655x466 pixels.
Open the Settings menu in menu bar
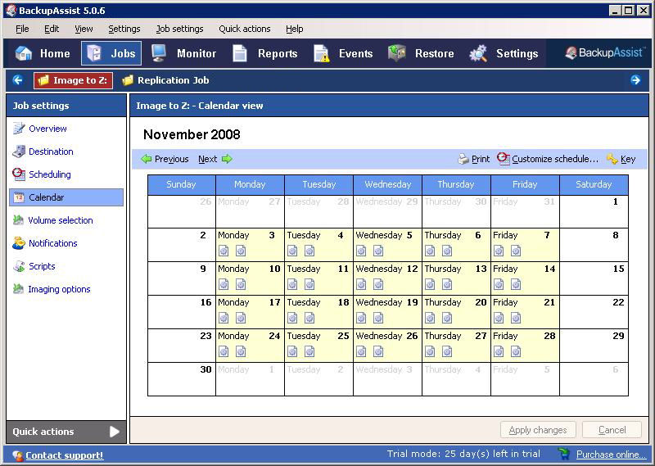(124, 29)
